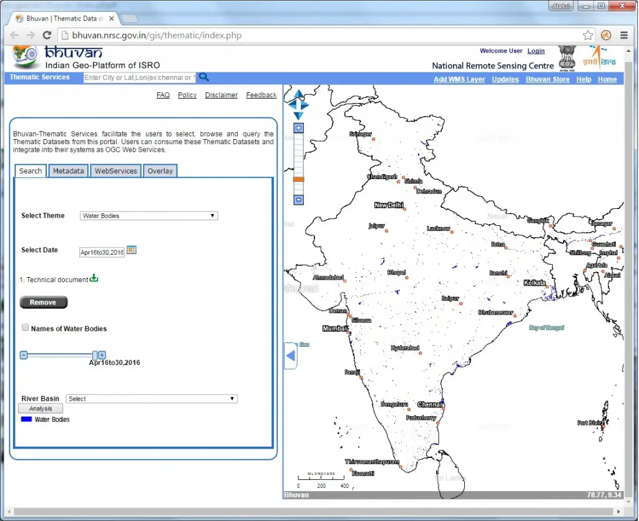This screenshot has height=521, width=639.
Task: Reload the page
Action: [47, 36]
